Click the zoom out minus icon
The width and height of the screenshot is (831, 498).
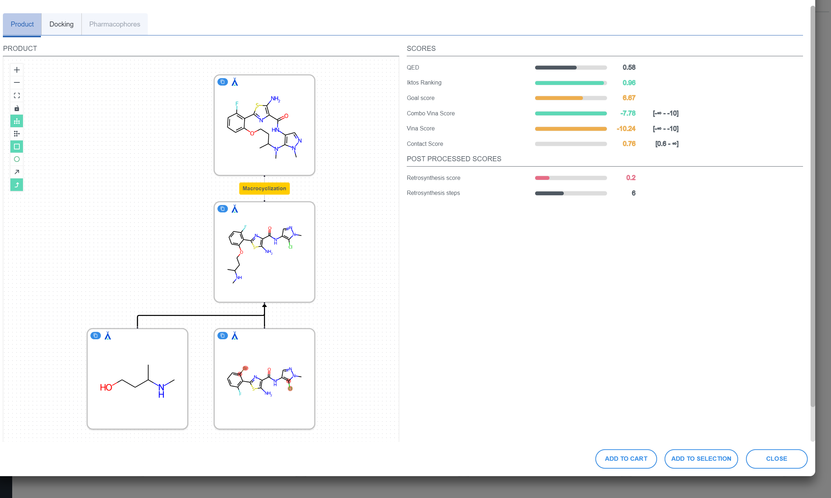click(x=16, y=83)
